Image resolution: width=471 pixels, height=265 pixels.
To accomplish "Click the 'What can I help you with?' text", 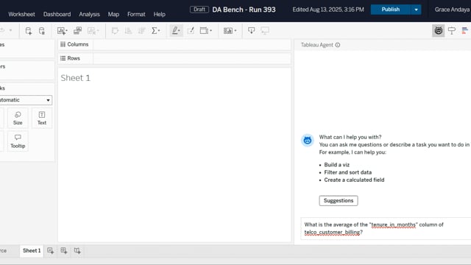I will (x=350, y=137).
